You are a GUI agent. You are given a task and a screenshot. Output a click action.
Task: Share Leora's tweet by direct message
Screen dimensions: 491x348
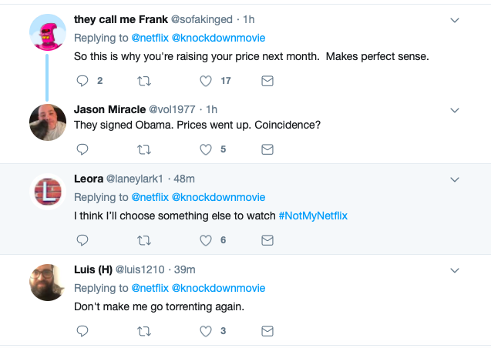point(267,240)
